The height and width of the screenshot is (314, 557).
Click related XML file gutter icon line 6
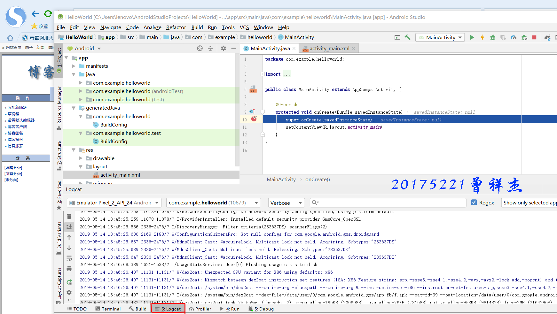pyautogui.click(x=253, y=89)
